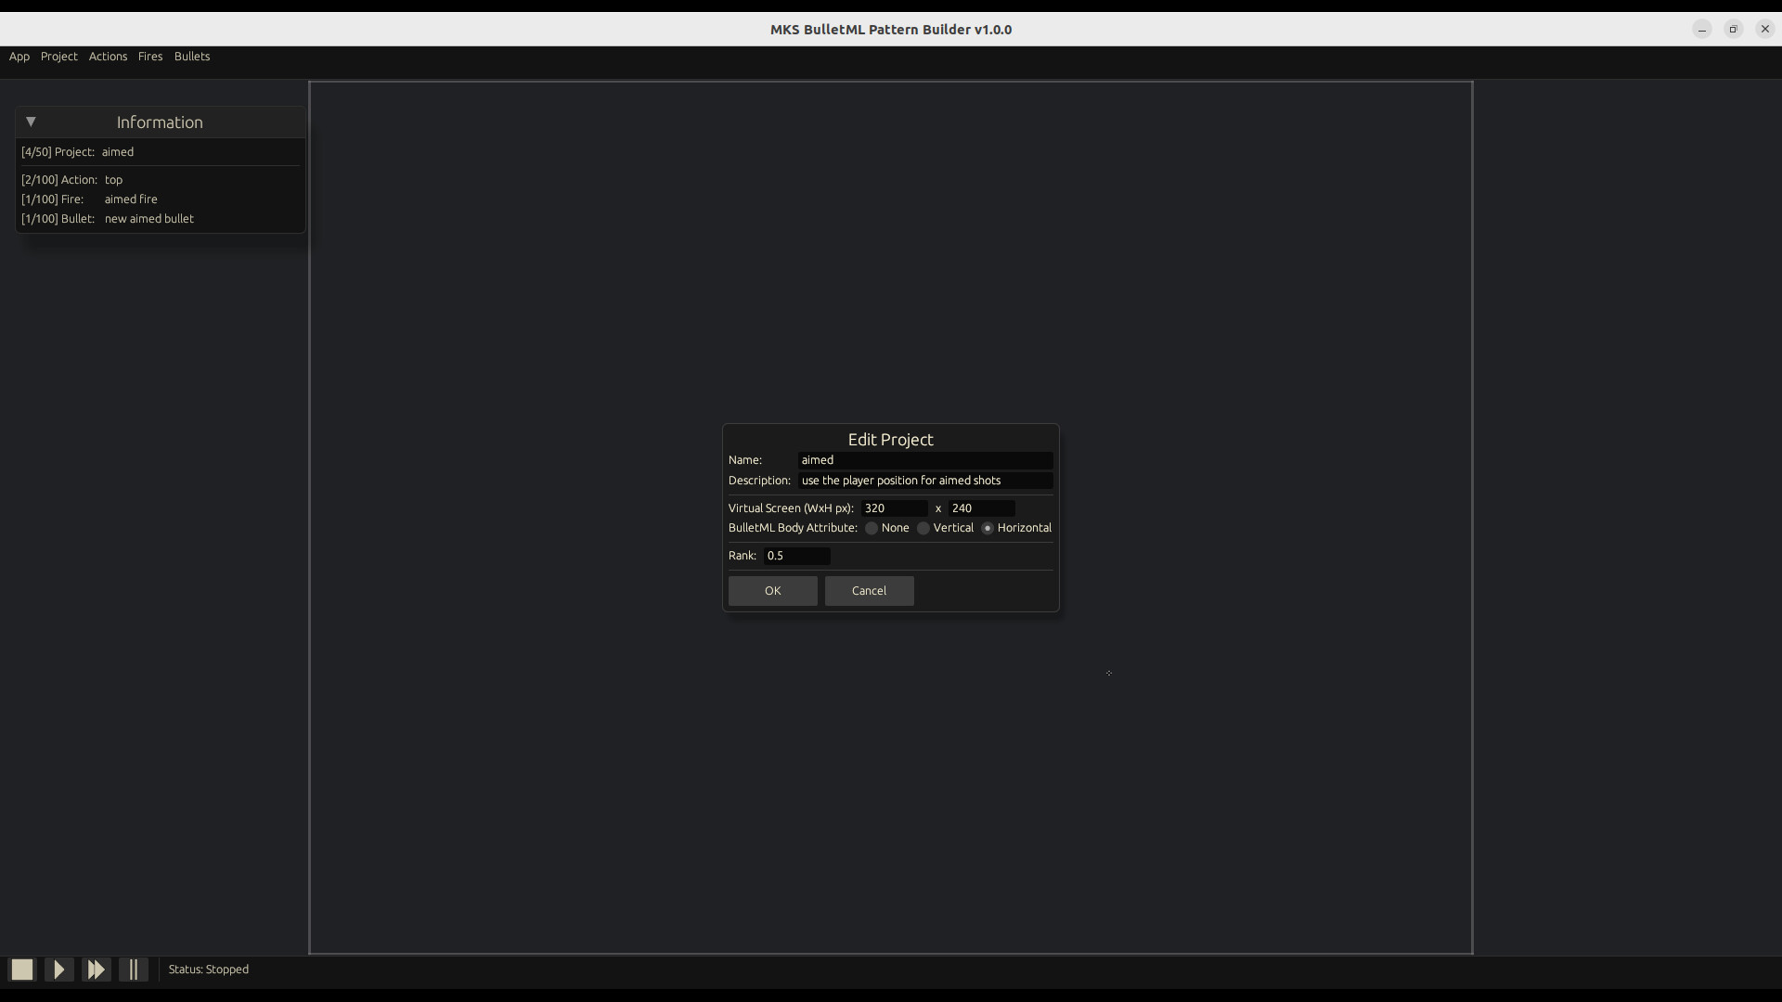The width and height of the screenshot is (1782, 1002).
Task: Confirm changes with the OK button
Action: pos(773,591)
